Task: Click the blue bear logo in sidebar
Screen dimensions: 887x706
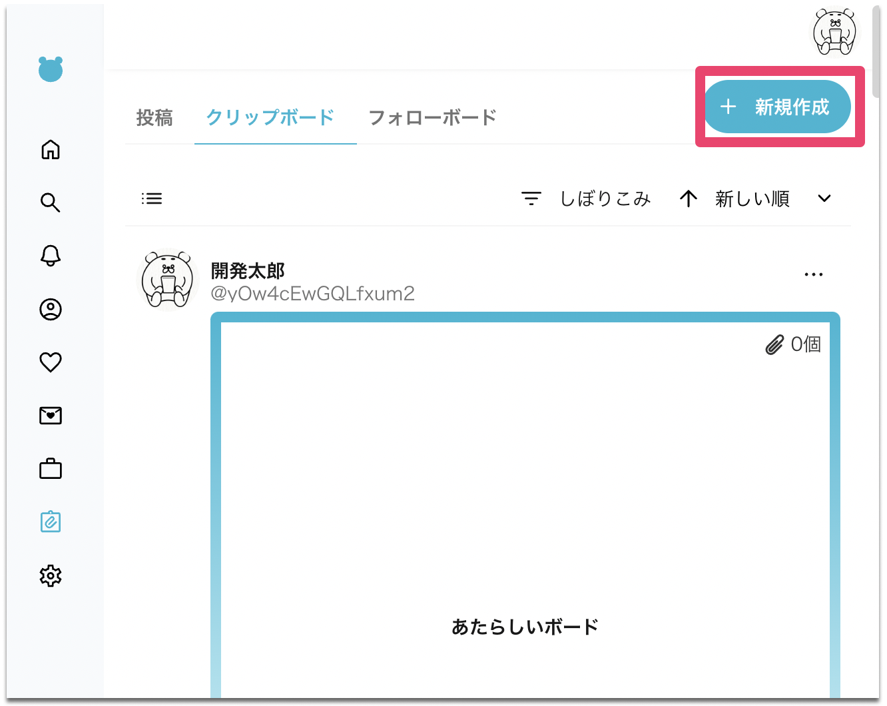Action: point(51,69)
